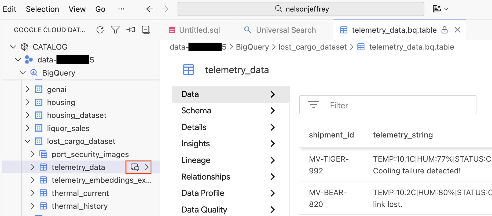The width and height of the screenshot is (492, 216).
Task: Open the AI chat sparkle icon
Action: [x=437, y=9]
